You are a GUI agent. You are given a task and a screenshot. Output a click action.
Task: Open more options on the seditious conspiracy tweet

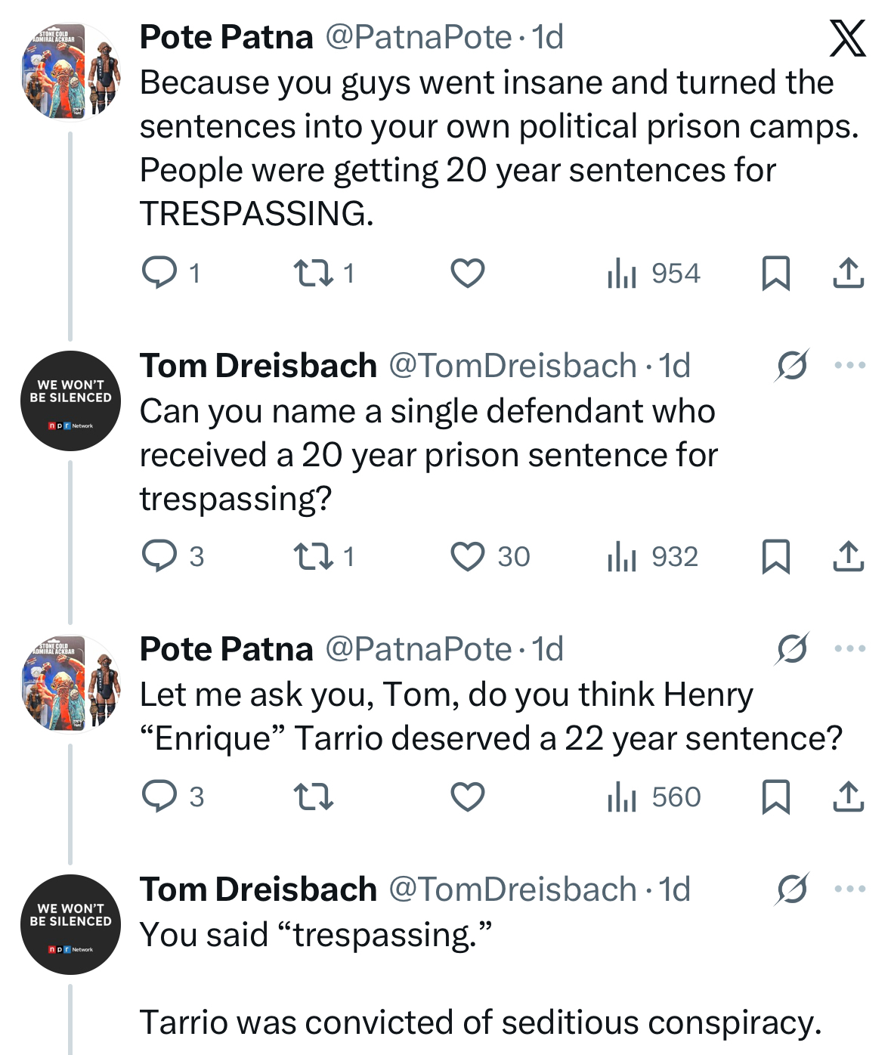pos(850,889)
